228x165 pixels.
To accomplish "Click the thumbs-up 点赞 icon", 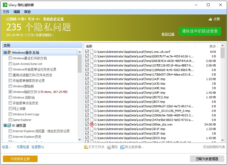I will pos(210,19).
